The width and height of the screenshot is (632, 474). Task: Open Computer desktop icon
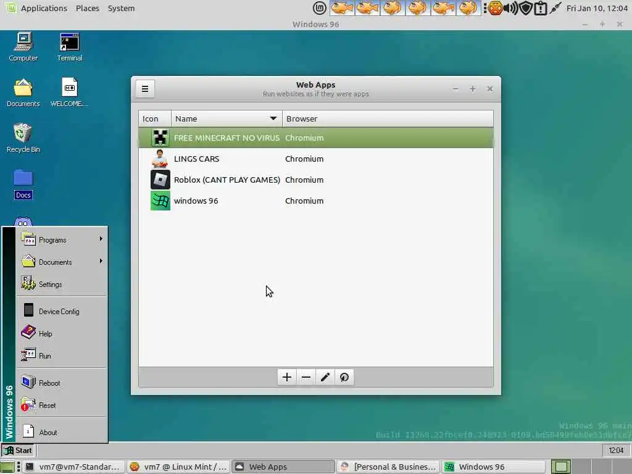(23, 47)
